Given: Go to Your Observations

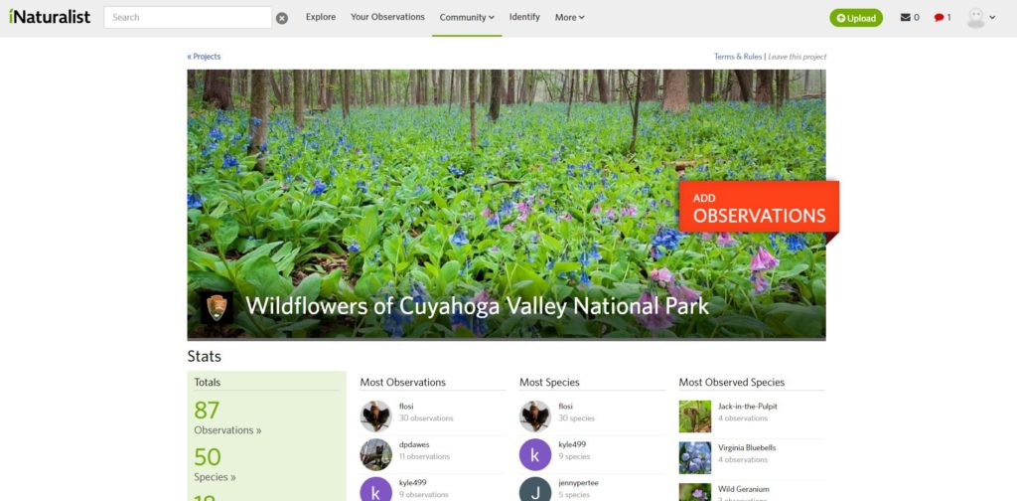Looking at the screenshot, I should [388, 17].
